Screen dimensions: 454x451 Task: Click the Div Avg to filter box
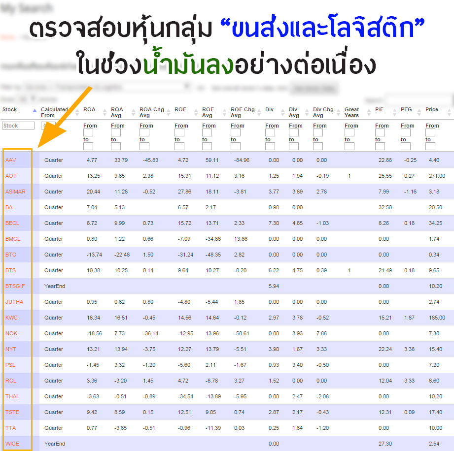click(x=294, y=146)
